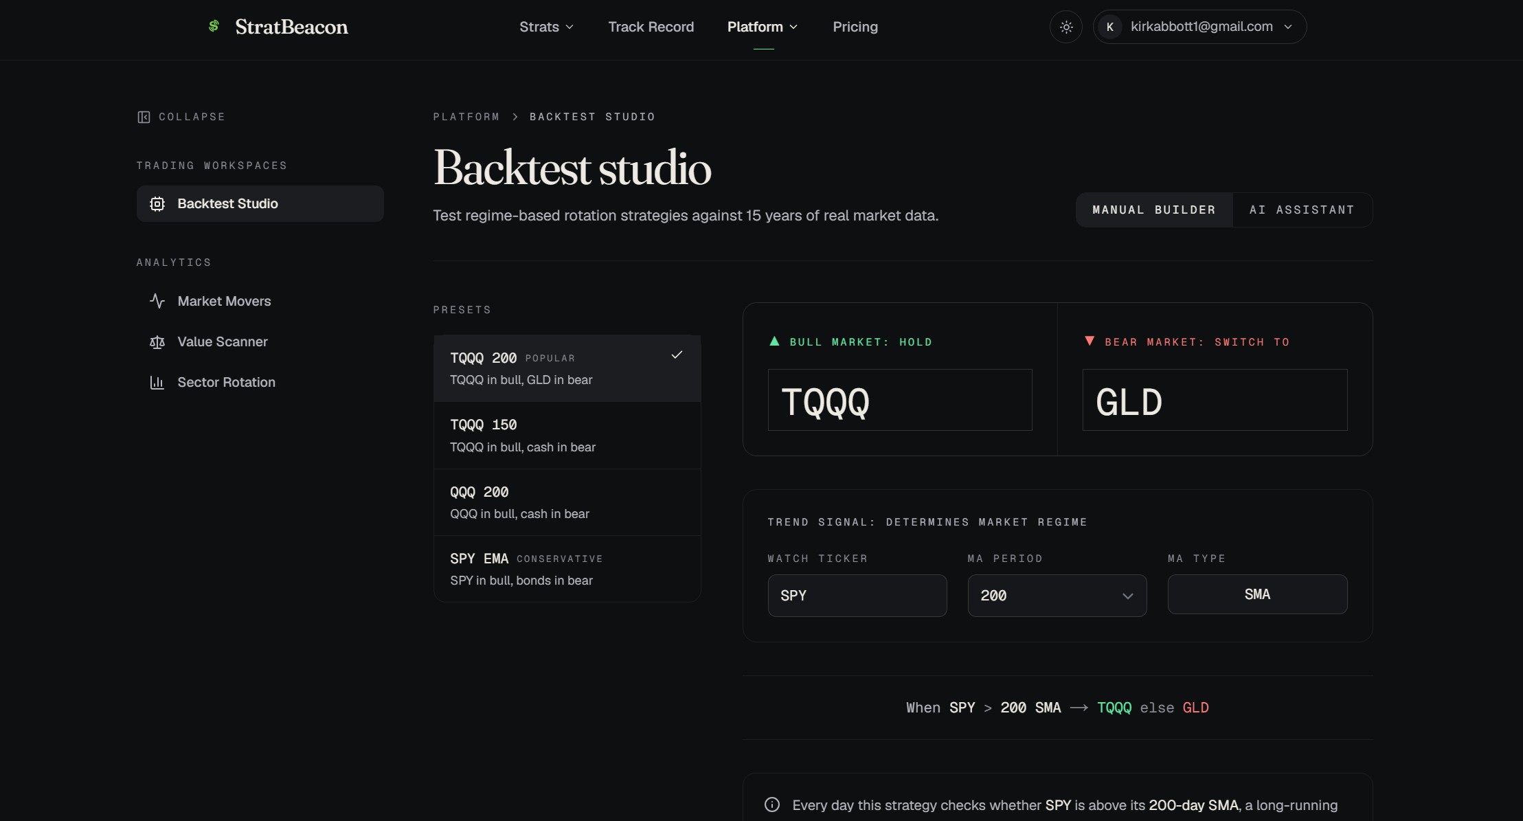Open Backtest Studio workspace in sidebar
Screen dimensions: 1523x821
coord(260,203)
